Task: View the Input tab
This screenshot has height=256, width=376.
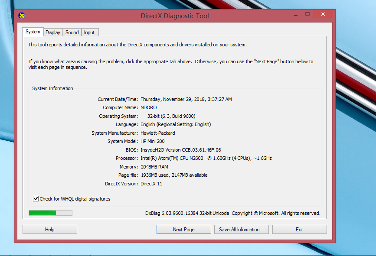Action: pyautogui.click(x=89, y=32)
